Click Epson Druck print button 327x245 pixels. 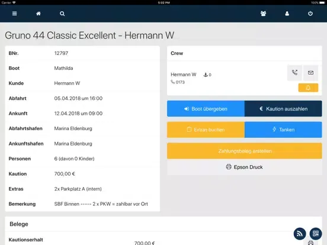[245, 167]
